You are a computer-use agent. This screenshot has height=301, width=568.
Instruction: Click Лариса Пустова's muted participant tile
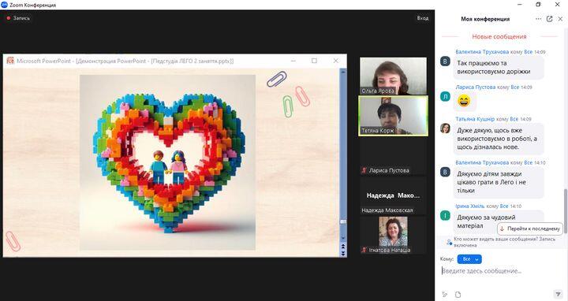(393, 156)
